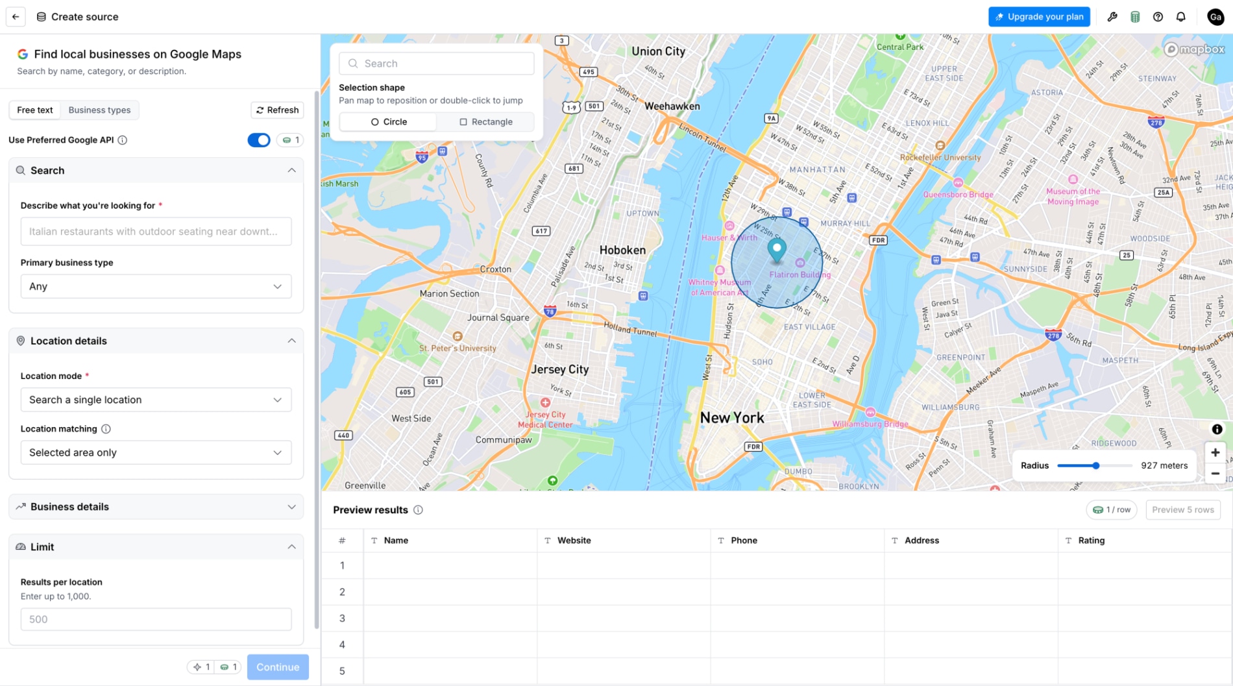Click the Museum of the Moving Image marker
The width and height of the screenshot is (1233, 686).
[x=1073, y=179]
